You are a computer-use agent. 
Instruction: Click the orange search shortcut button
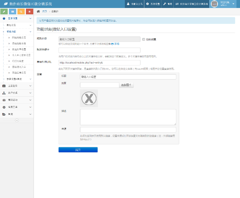pos(21,11)
